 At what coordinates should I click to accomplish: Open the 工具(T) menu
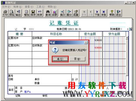pyautogui.click(x=40, y=7)
